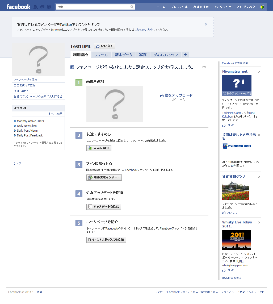
Task: Click Monthly Active Users stat
Action: point(29,121)
